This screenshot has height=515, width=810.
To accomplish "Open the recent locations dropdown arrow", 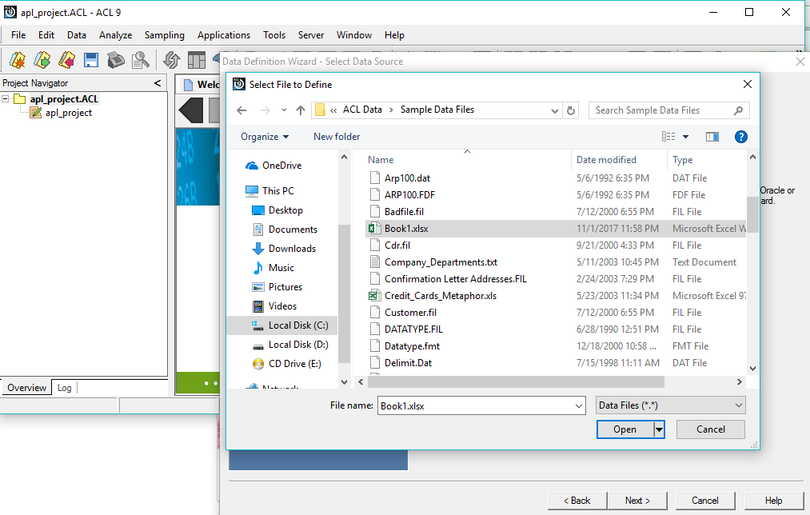I will coord(284,110).
